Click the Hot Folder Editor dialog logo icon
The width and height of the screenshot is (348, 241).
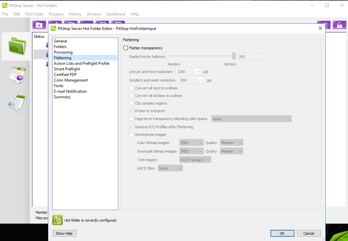coord(54,28)
